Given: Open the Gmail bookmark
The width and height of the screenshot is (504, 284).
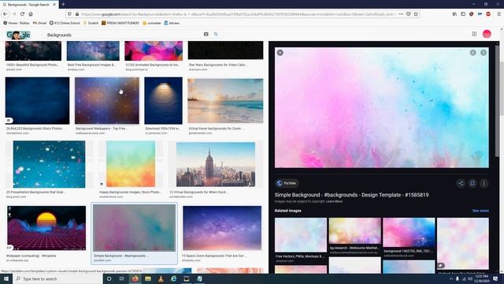Looking at the screenshot, I should 40,23.
